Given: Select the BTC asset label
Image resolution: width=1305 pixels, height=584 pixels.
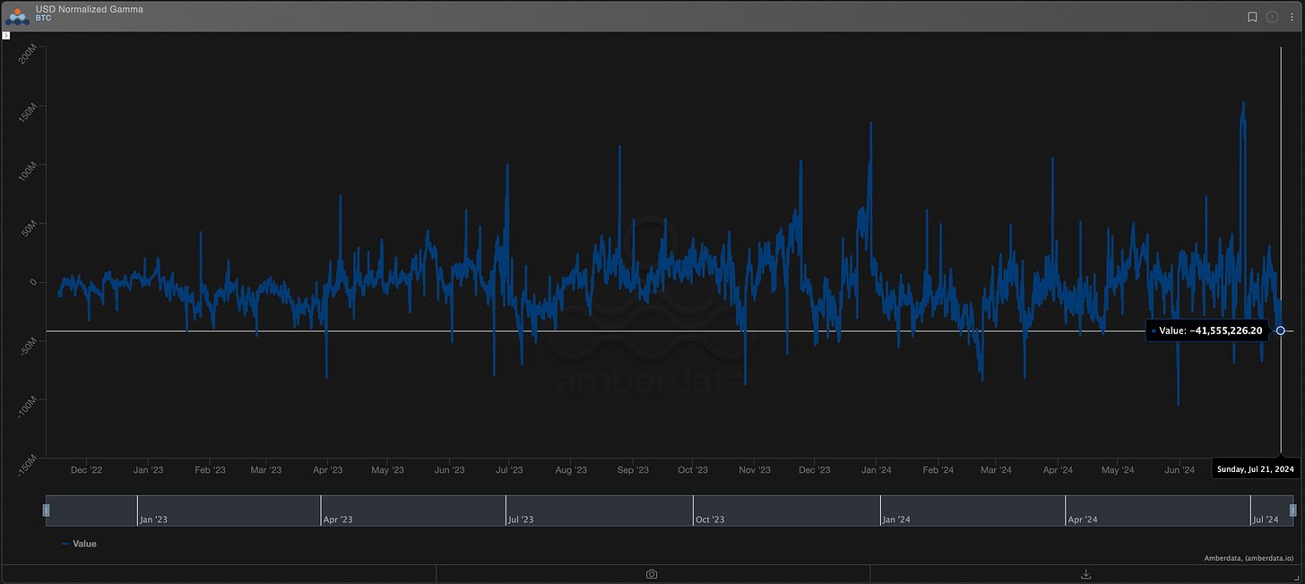Looking at the screenshot, I should [44, 19].
